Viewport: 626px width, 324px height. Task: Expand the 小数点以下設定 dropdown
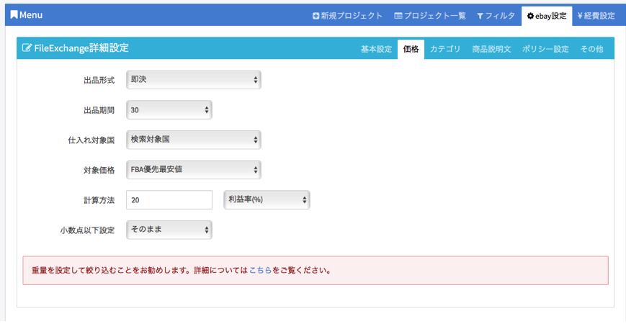click(x=169, y=230)
